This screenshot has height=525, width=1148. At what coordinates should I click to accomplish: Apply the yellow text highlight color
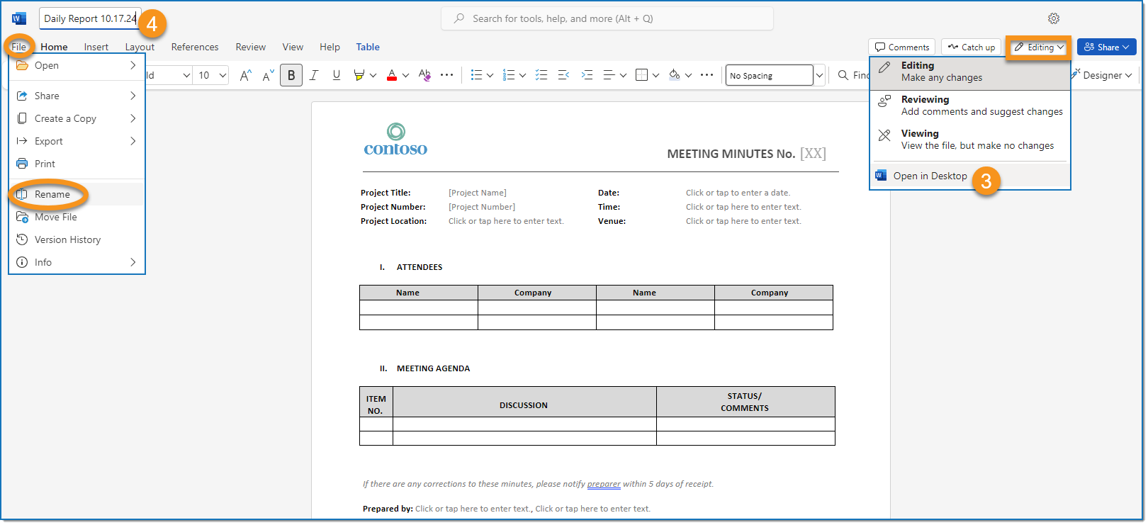(x=359, y=75)
